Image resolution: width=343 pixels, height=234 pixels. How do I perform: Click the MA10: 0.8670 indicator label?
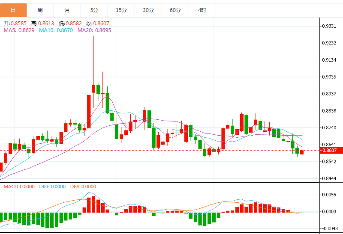point(56,30)
